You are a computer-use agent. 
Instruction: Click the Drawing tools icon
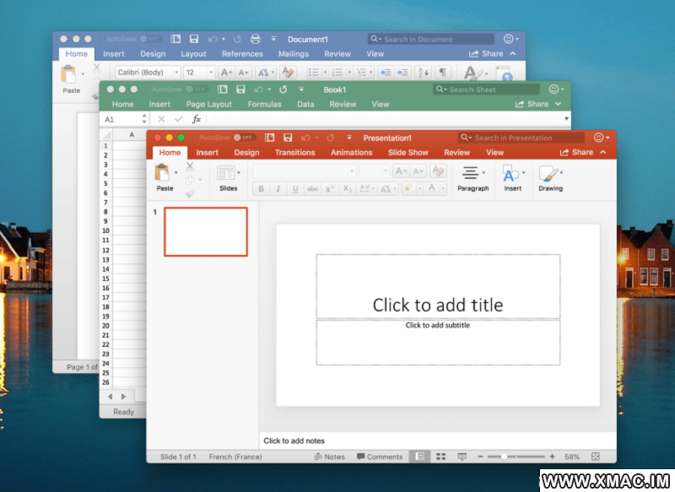[x=549, y=174]
